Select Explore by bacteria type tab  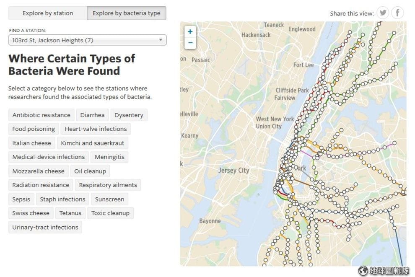pyautogui.click(x=127, y=13)
